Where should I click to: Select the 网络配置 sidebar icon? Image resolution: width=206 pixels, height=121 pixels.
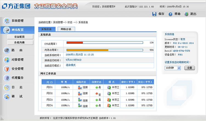(x=7, y=30)
